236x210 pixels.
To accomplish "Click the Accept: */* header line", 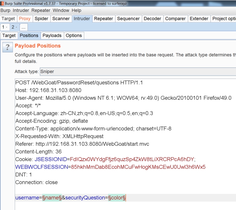I will 28,106.
